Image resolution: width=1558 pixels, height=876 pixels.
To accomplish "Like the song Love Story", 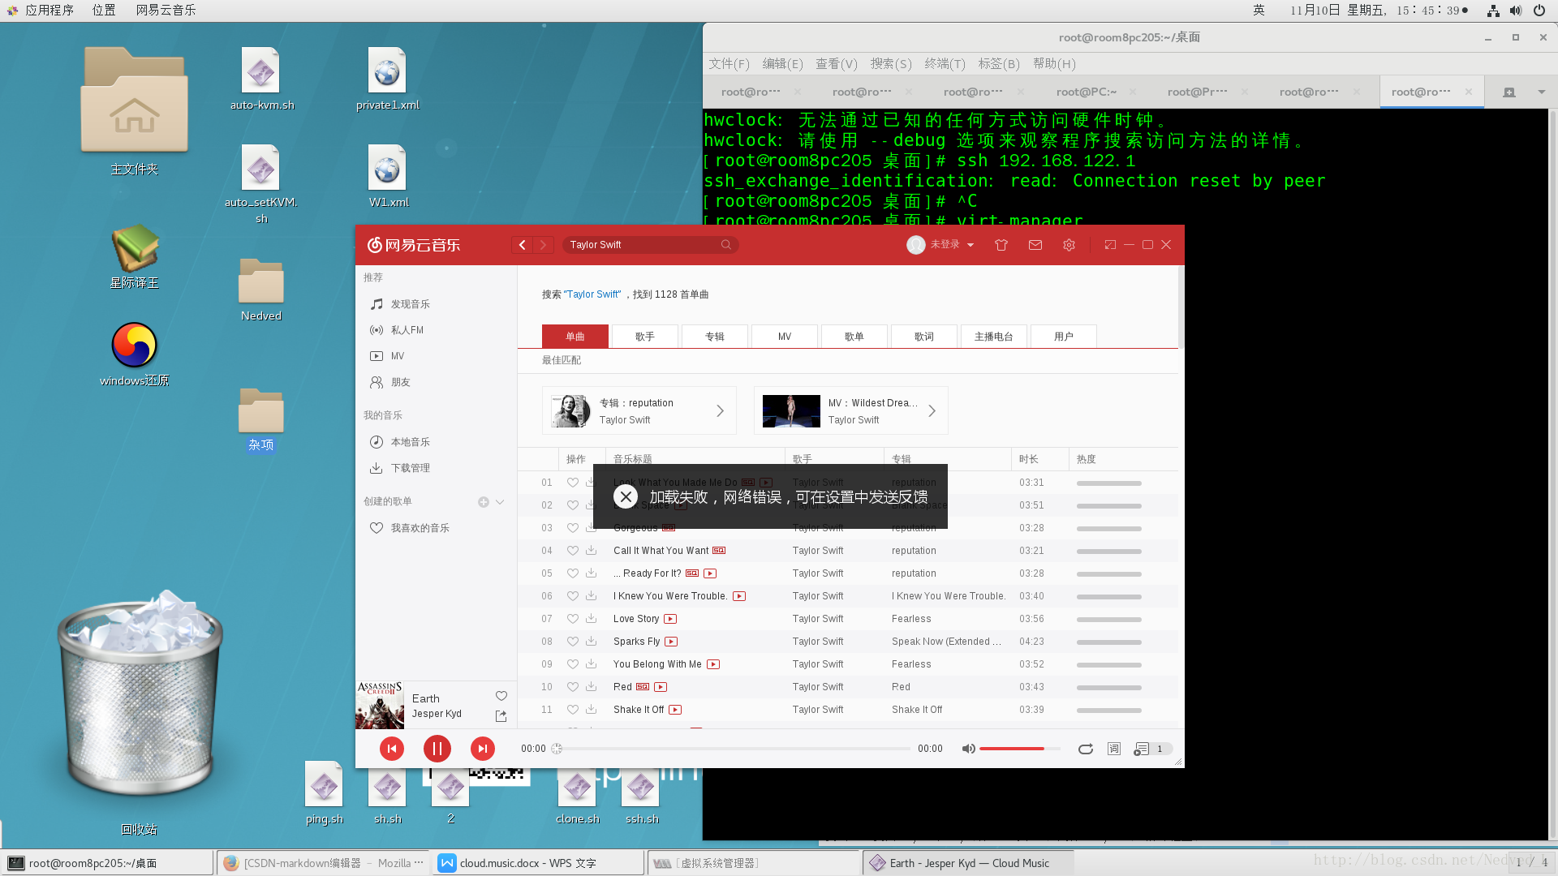I will 573,619.
